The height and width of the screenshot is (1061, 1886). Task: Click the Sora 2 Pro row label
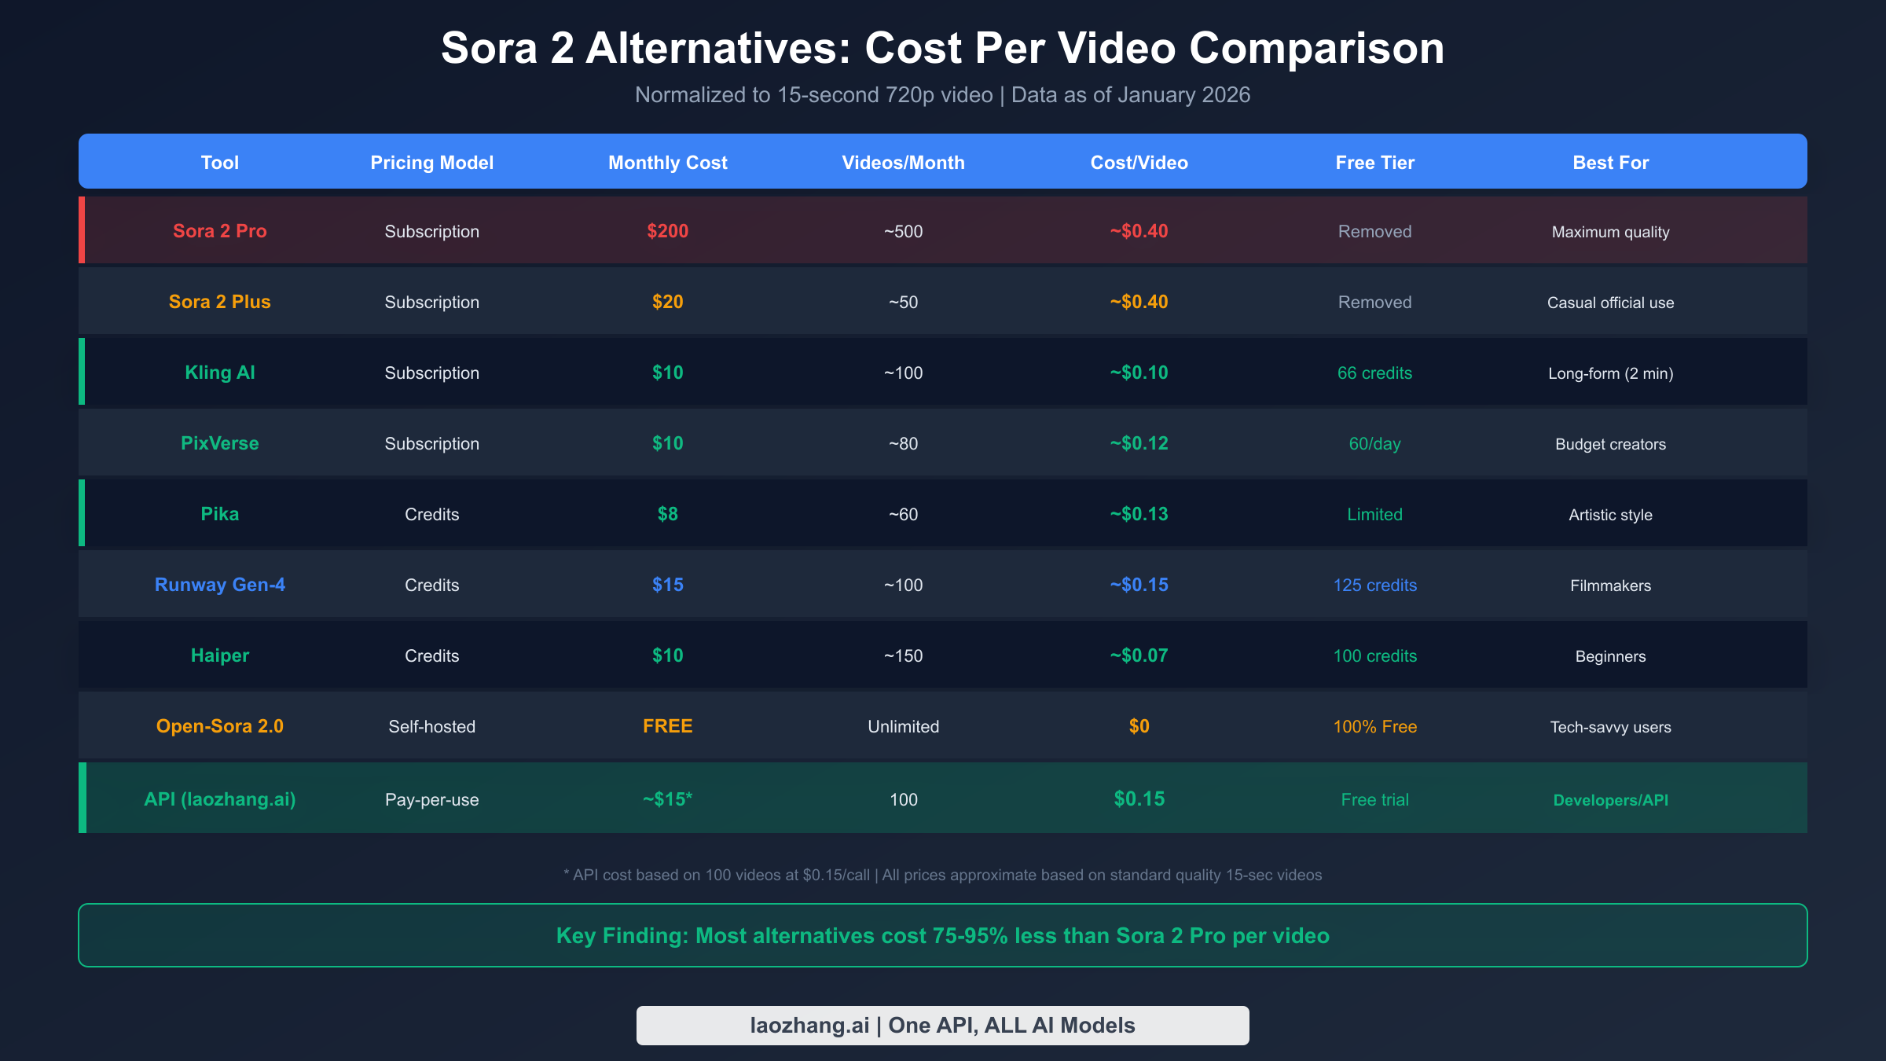pyautogui.click(x=220, y=230)
